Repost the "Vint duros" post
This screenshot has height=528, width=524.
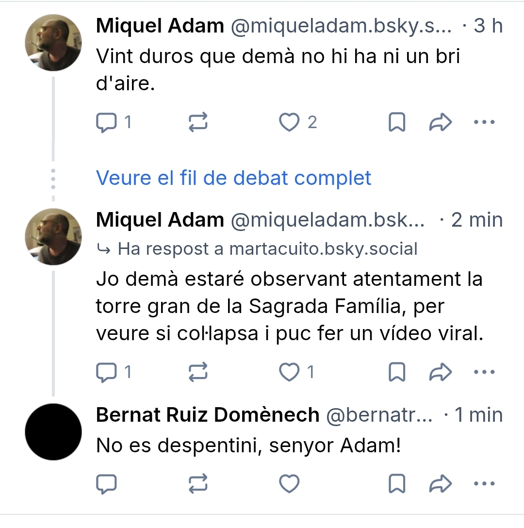pyautogui.click(x=198, y=122)
